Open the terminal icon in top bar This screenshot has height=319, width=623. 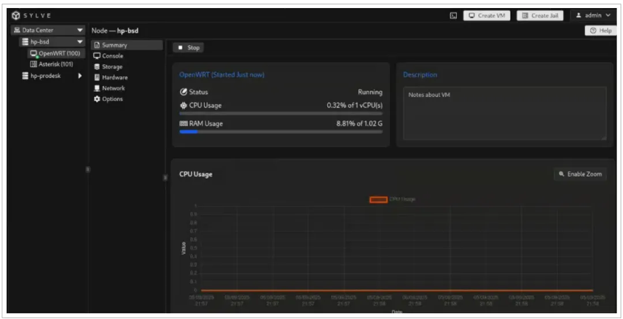453,16
